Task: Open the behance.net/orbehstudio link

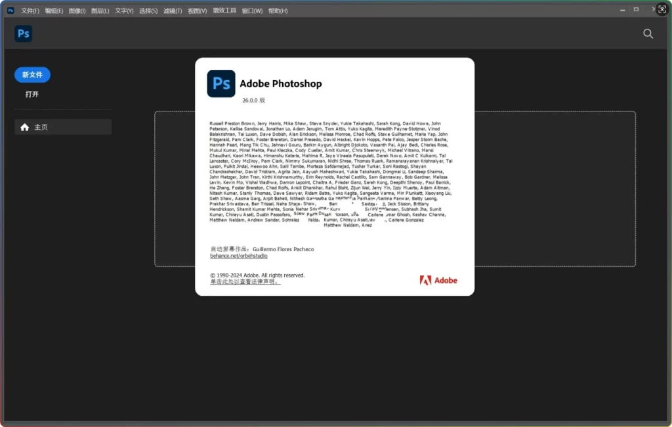Action: point(238,256)
